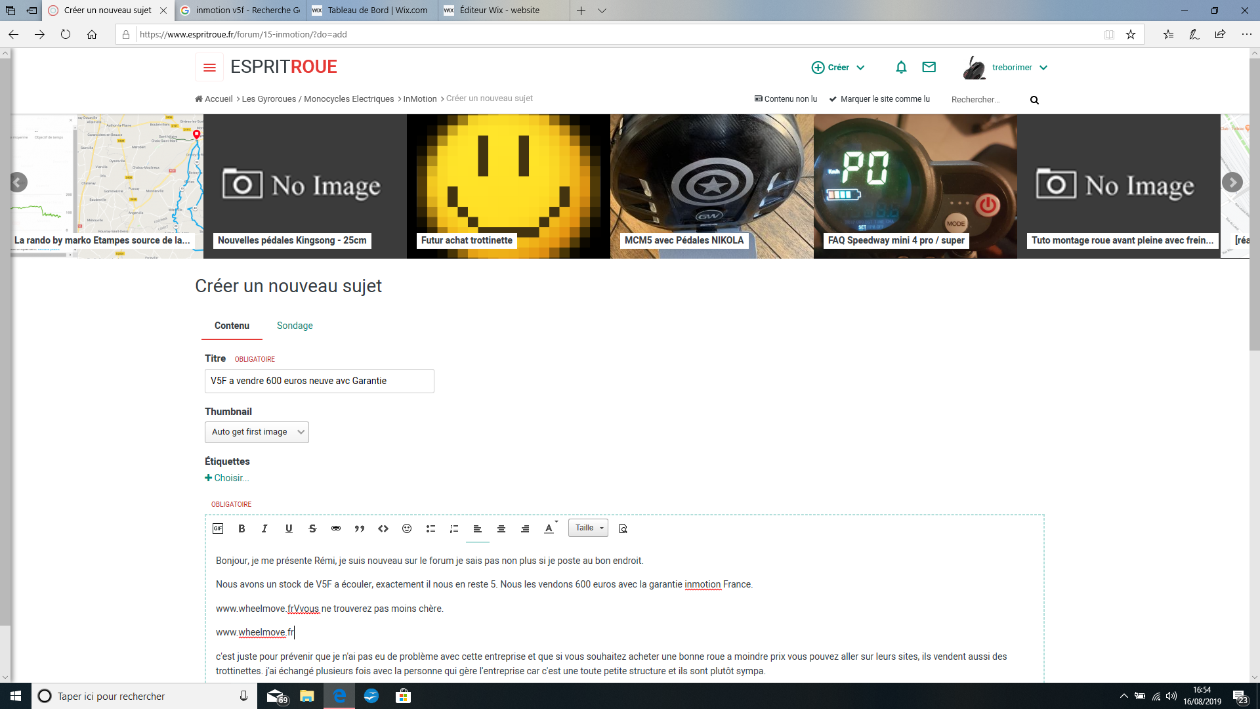Open Contenu non lu link

(786, 99)
